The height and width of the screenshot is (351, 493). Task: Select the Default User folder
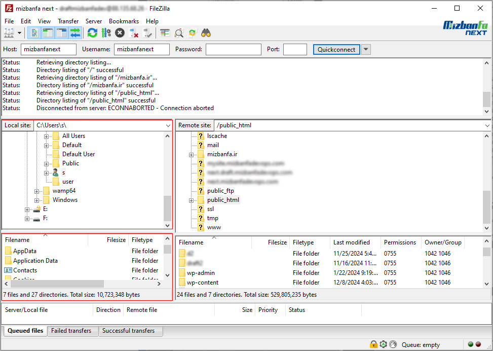(79, 154)
